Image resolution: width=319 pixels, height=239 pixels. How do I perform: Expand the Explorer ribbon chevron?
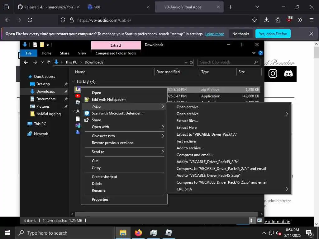pos(254,53)
